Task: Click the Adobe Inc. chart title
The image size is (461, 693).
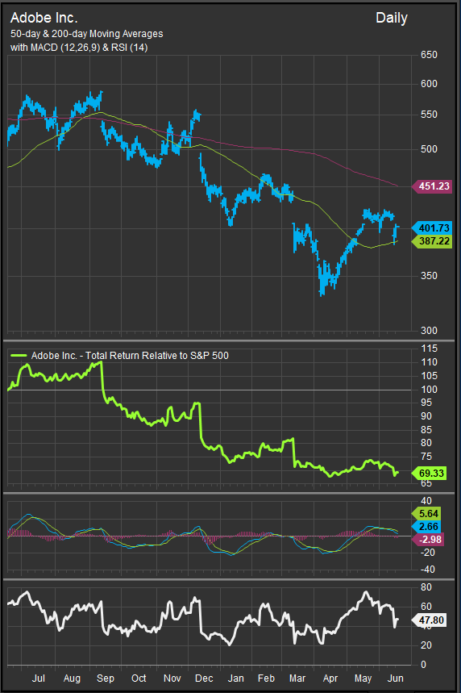Action: tap(44, 18)
